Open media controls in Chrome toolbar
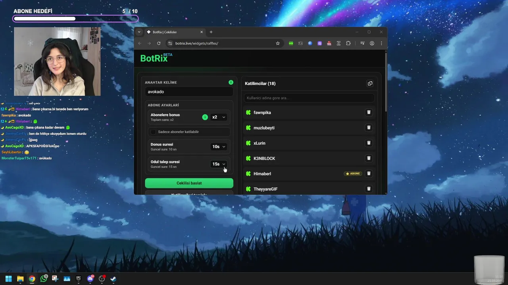 click(362, 43)
